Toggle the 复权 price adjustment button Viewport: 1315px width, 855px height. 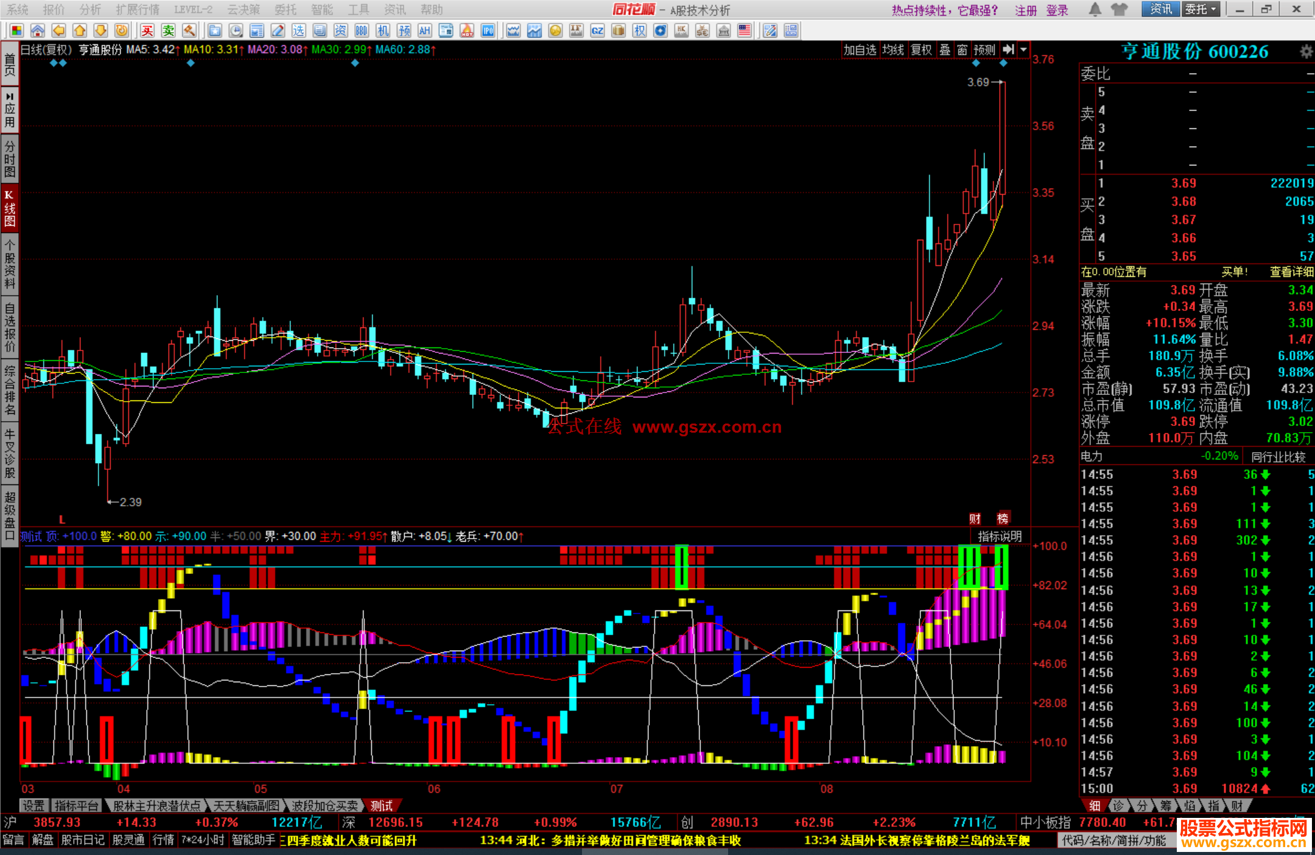(920, 50)
